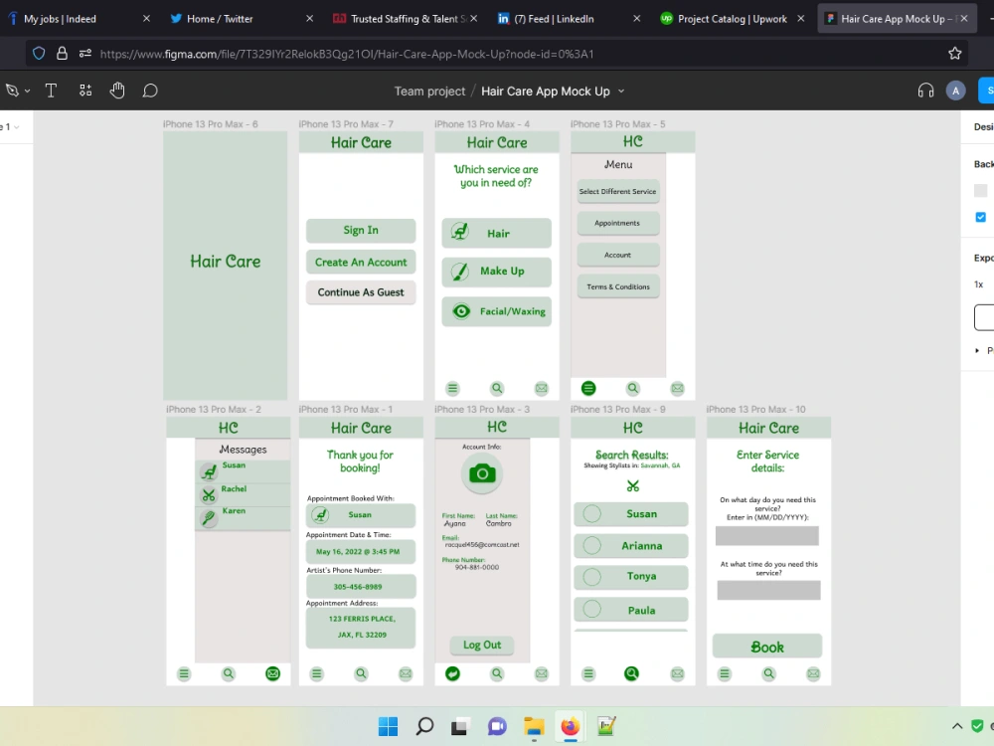994x746 pixels.
Task: Click the bookmark star in the address bar
Action: [x=954, y=53]
